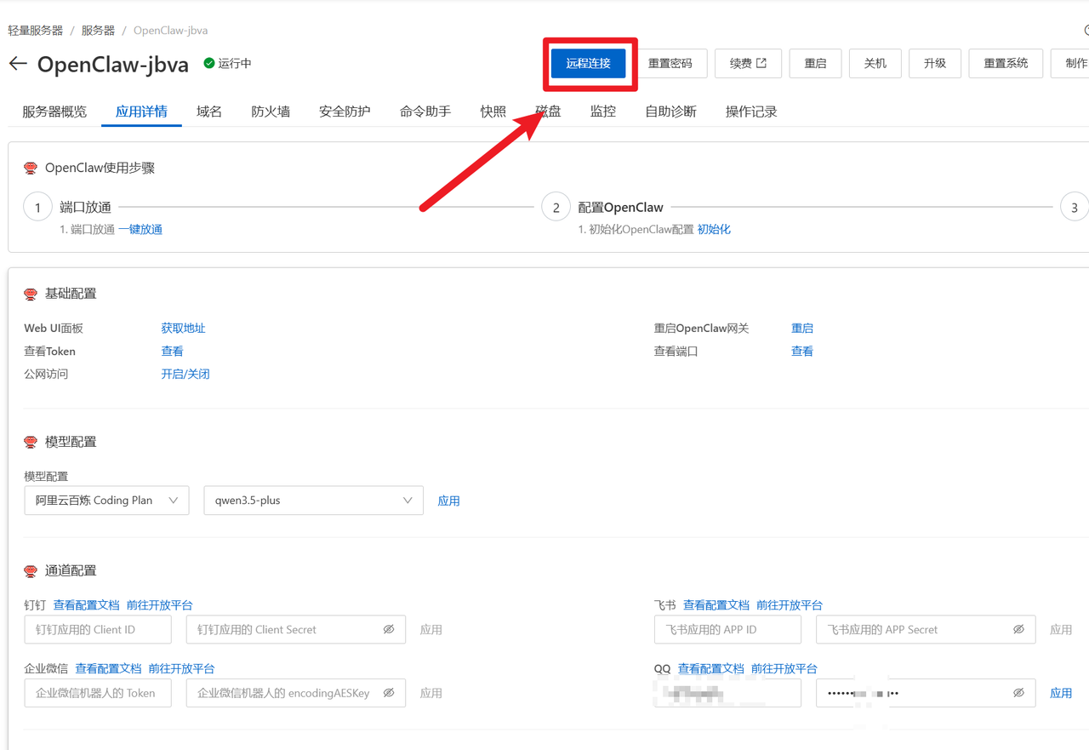Click the 续费 button
The image size is (1089, 750).
tap(749, 63)
